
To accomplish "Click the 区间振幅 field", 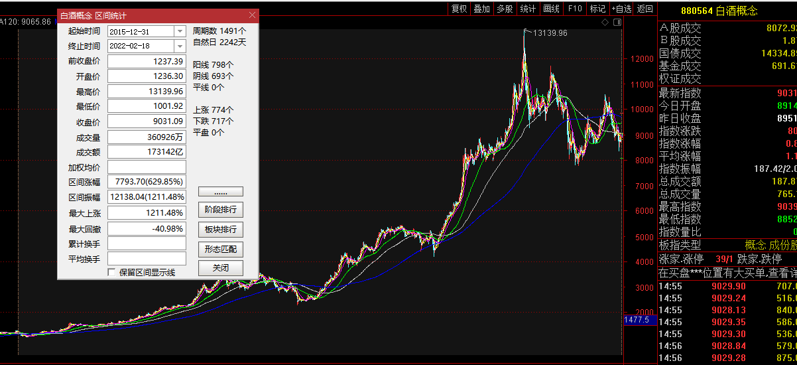I will [x=147, y=197].
